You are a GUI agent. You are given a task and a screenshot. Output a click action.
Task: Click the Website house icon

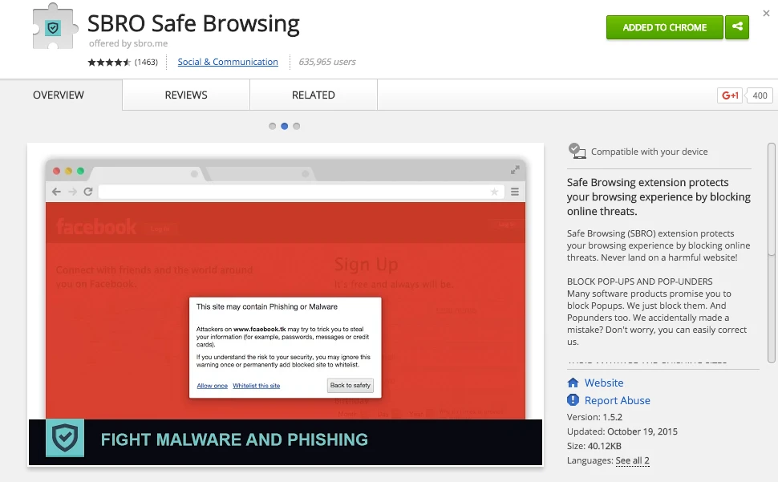573,383
